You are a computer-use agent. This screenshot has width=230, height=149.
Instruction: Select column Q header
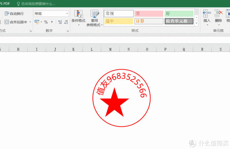(x=184, y=49)
